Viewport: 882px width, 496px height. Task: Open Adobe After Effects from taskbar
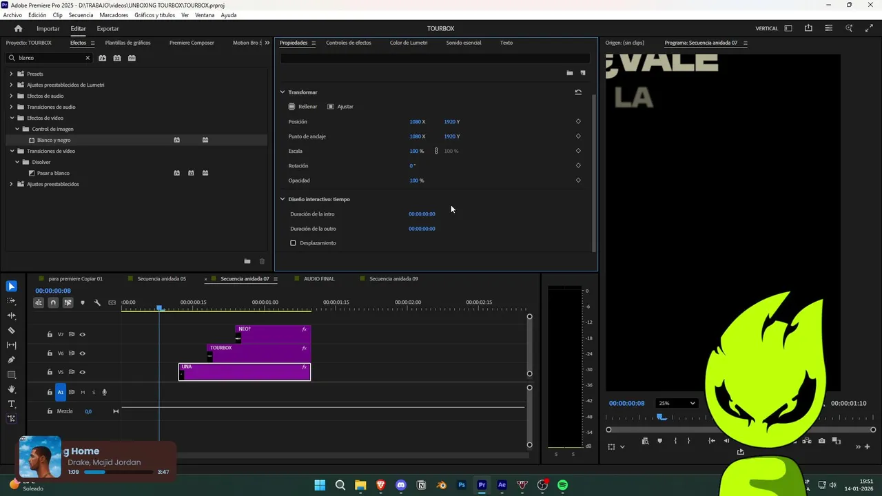(502, 485)
